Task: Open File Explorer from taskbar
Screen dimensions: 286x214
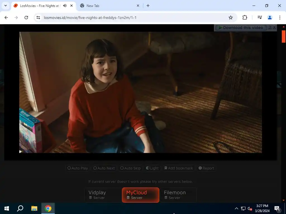Action: 34,208
